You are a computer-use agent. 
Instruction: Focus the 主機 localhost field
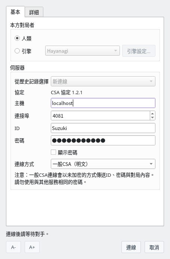point(103,103)
